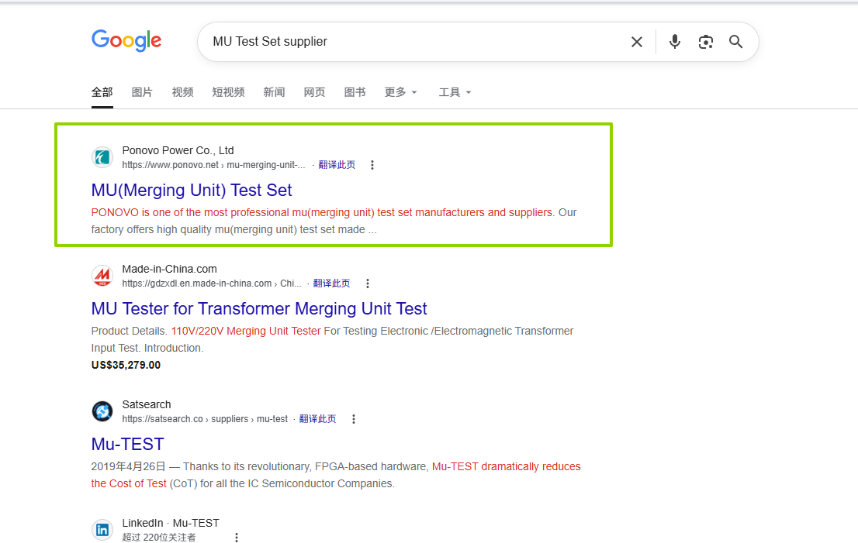Click 翻译此页 for Satsearch result
The width and height of the screenshot is (858, 543).
tap(317, 419)
